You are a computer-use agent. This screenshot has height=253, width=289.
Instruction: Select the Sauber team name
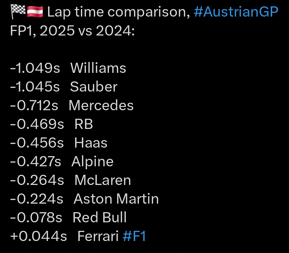94,87
